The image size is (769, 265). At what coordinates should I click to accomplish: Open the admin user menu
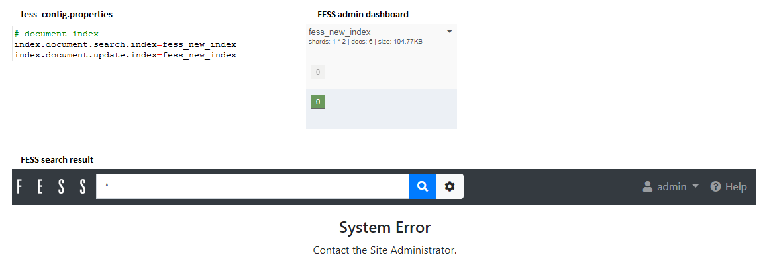pyautogui.click(x=670, y=186)
